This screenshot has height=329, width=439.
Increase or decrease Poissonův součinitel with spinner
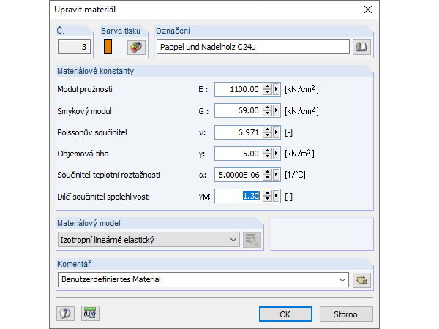coord(267,132)
